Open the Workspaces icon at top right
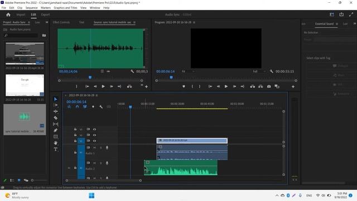 click(332, 15)
